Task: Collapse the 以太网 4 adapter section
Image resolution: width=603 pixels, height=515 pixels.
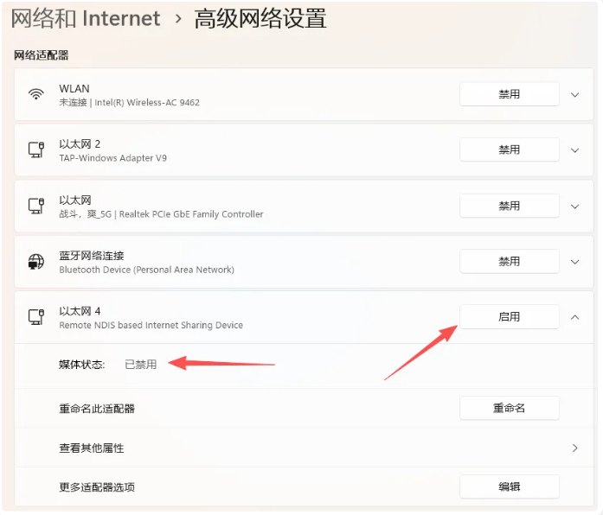Action: [575, 317]
